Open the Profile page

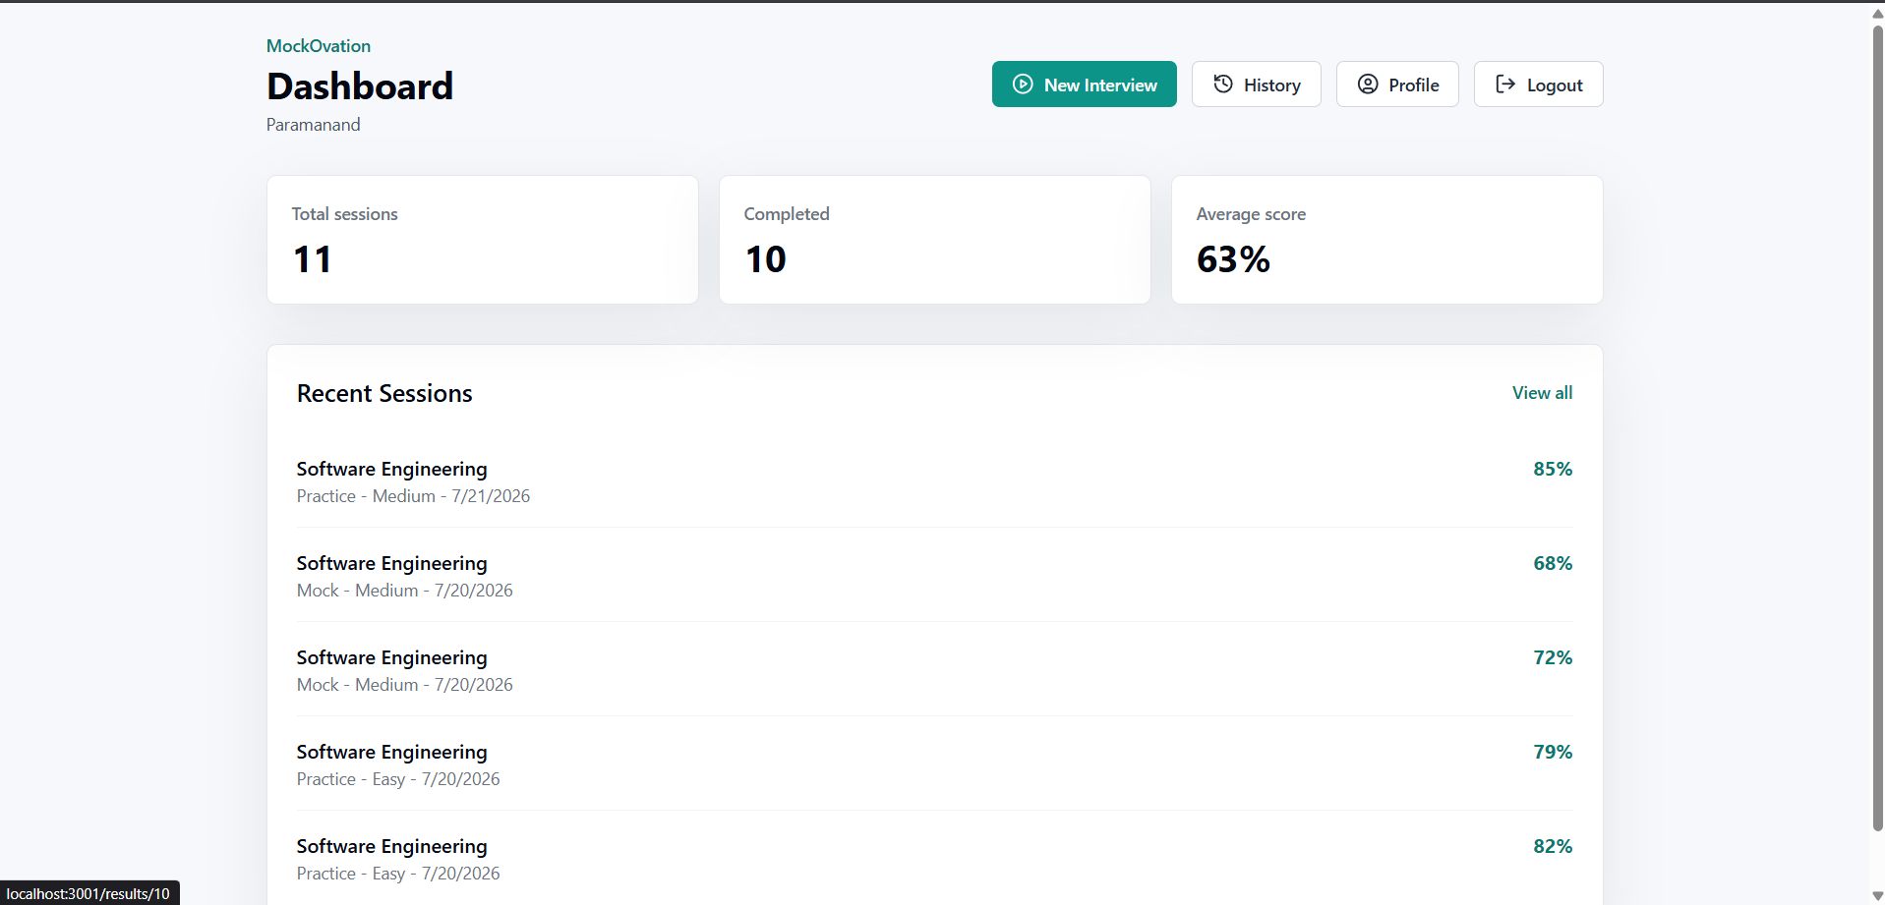[1397, 85]
